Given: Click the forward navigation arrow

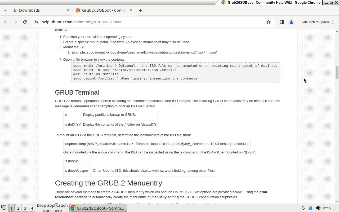Looking at the screenshot, I should 15,22.
